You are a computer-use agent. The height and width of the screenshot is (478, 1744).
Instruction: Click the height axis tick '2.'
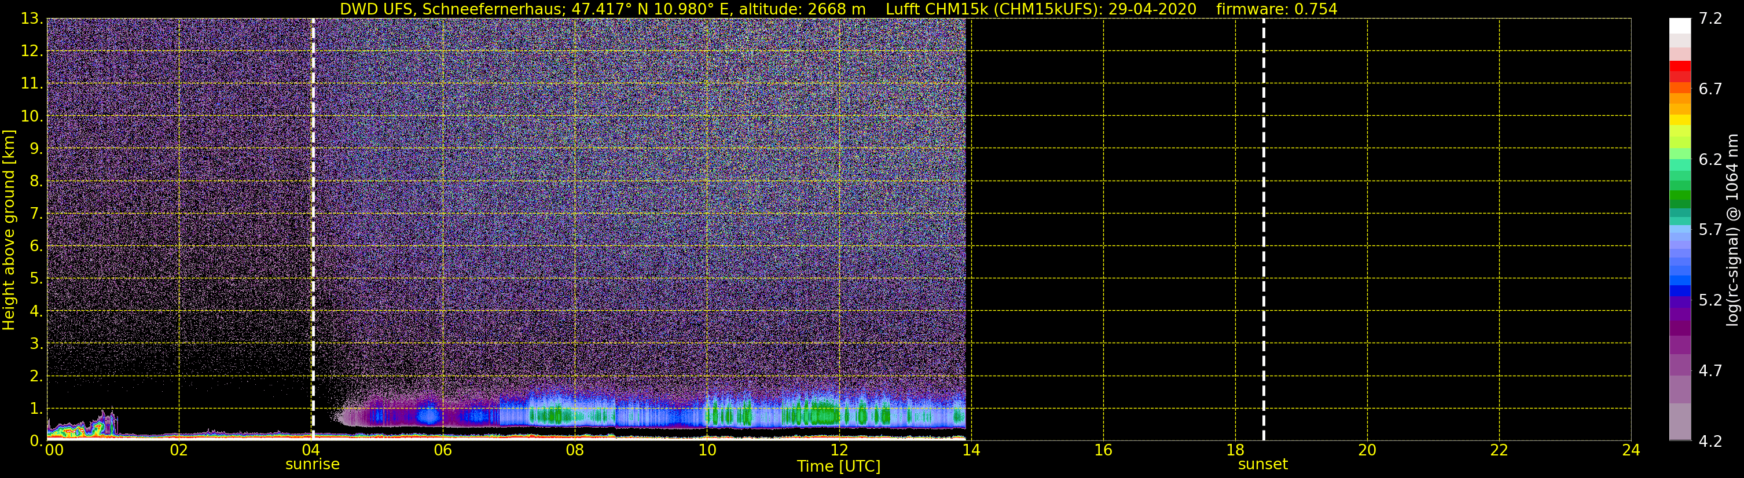pyautogui.click(x=36, y=376)
